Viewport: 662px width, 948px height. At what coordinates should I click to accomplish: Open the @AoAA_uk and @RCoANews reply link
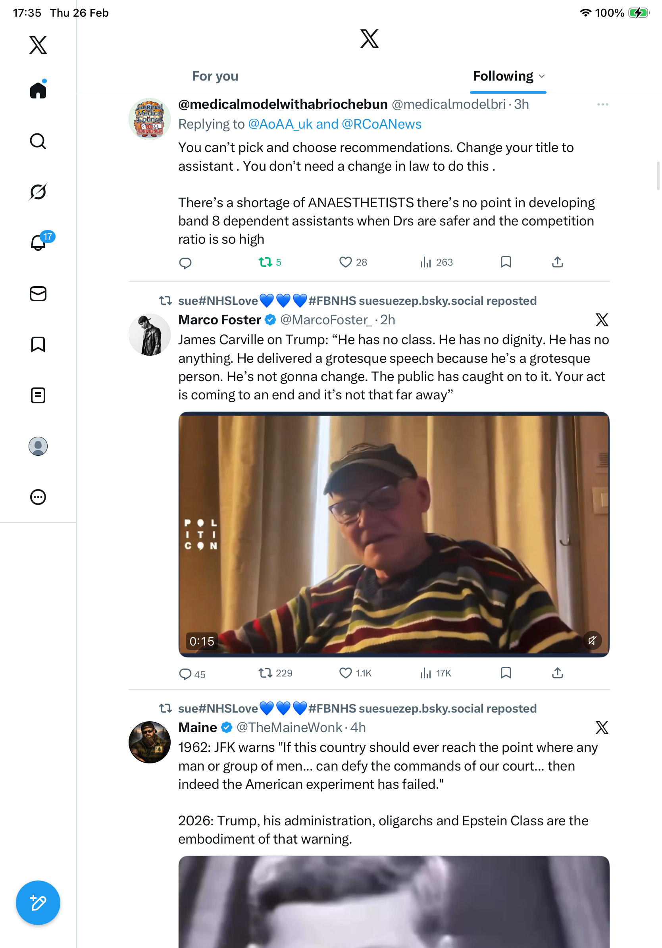click(334, 124)
